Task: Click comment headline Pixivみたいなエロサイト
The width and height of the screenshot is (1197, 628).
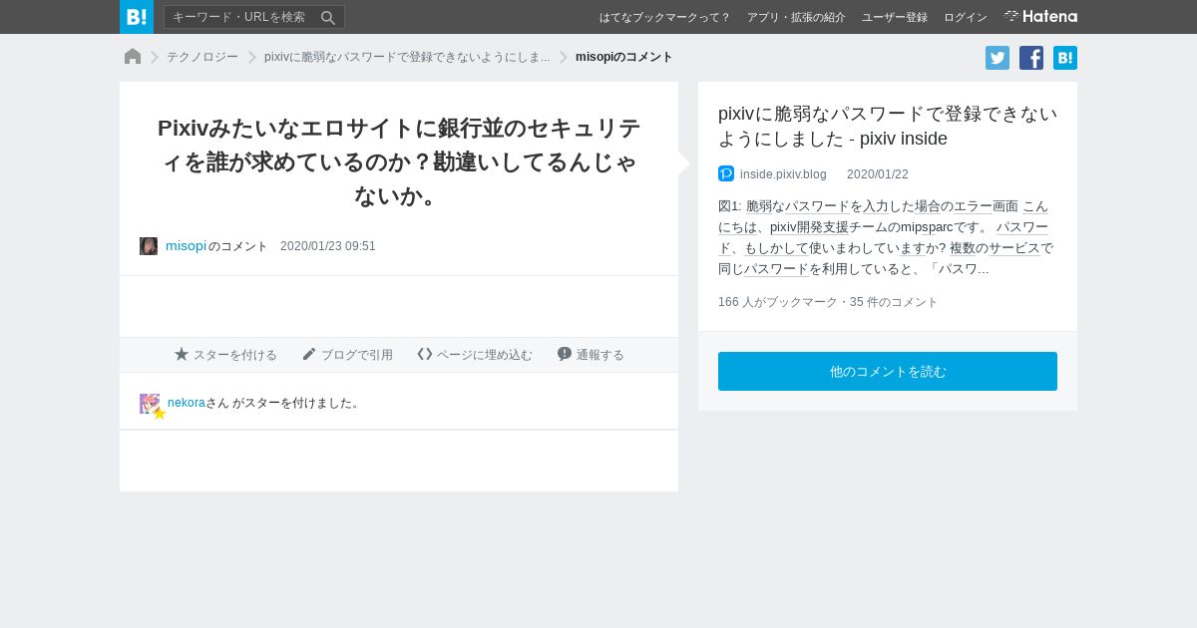Action: (x=399, y=160)
